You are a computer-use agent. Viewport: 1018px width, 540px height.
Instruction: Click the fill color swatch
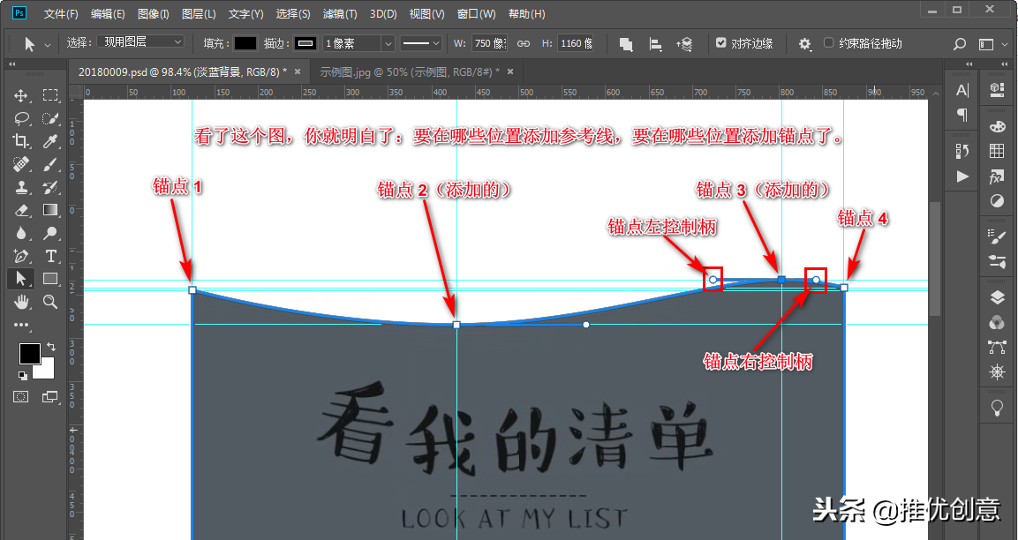tap(245, 43)
